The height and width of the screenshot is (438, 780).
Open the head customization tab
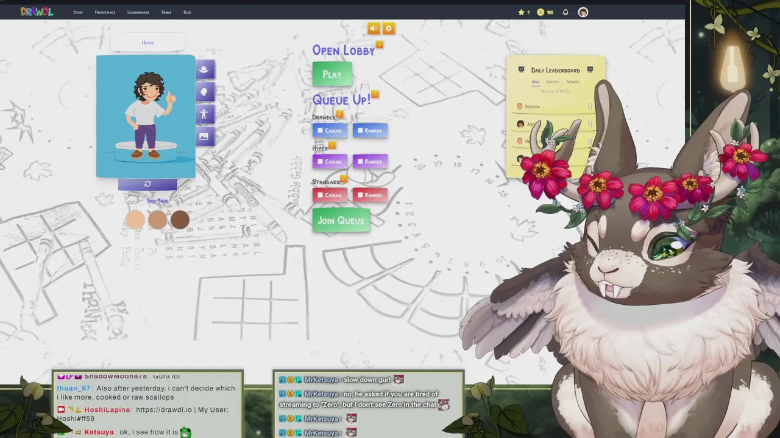(204, 92)
